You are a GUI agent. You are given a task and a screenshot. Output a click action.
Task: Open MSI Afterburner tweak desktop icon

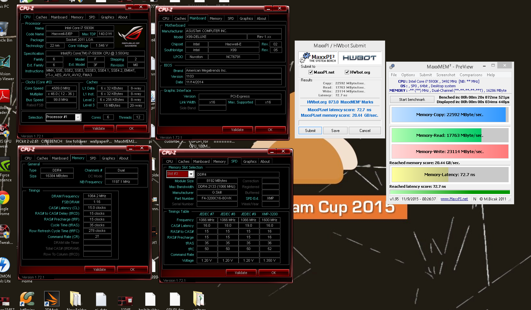pyautogui.click(x=5, y=232)
